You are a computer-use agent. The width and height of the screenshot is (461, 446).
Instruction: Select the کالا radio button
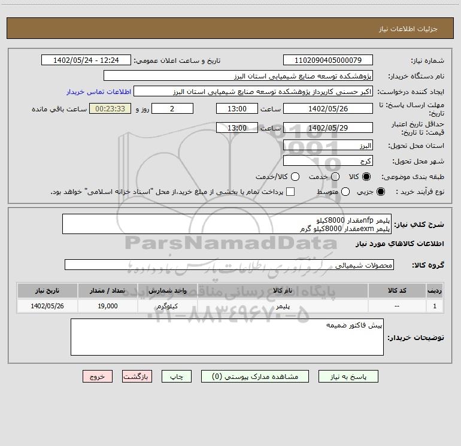pos(366,177)
